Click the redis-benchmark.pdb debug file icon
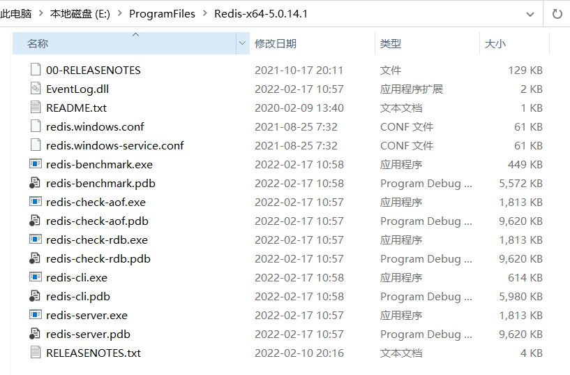The width and height of the screenshot is (570, 375). [x=36, y=183]
